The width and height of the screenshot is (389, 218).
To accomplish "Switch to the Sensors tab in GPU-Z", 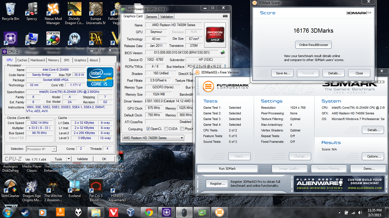I will pos(151,17).
